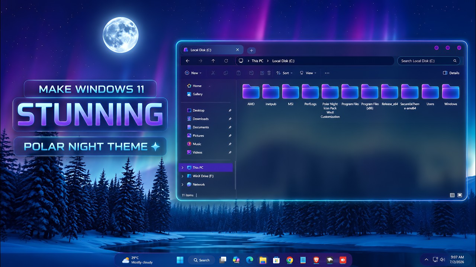Show hidden system tray icons
The image size is (476, 267).
click(x=426, y=260)
